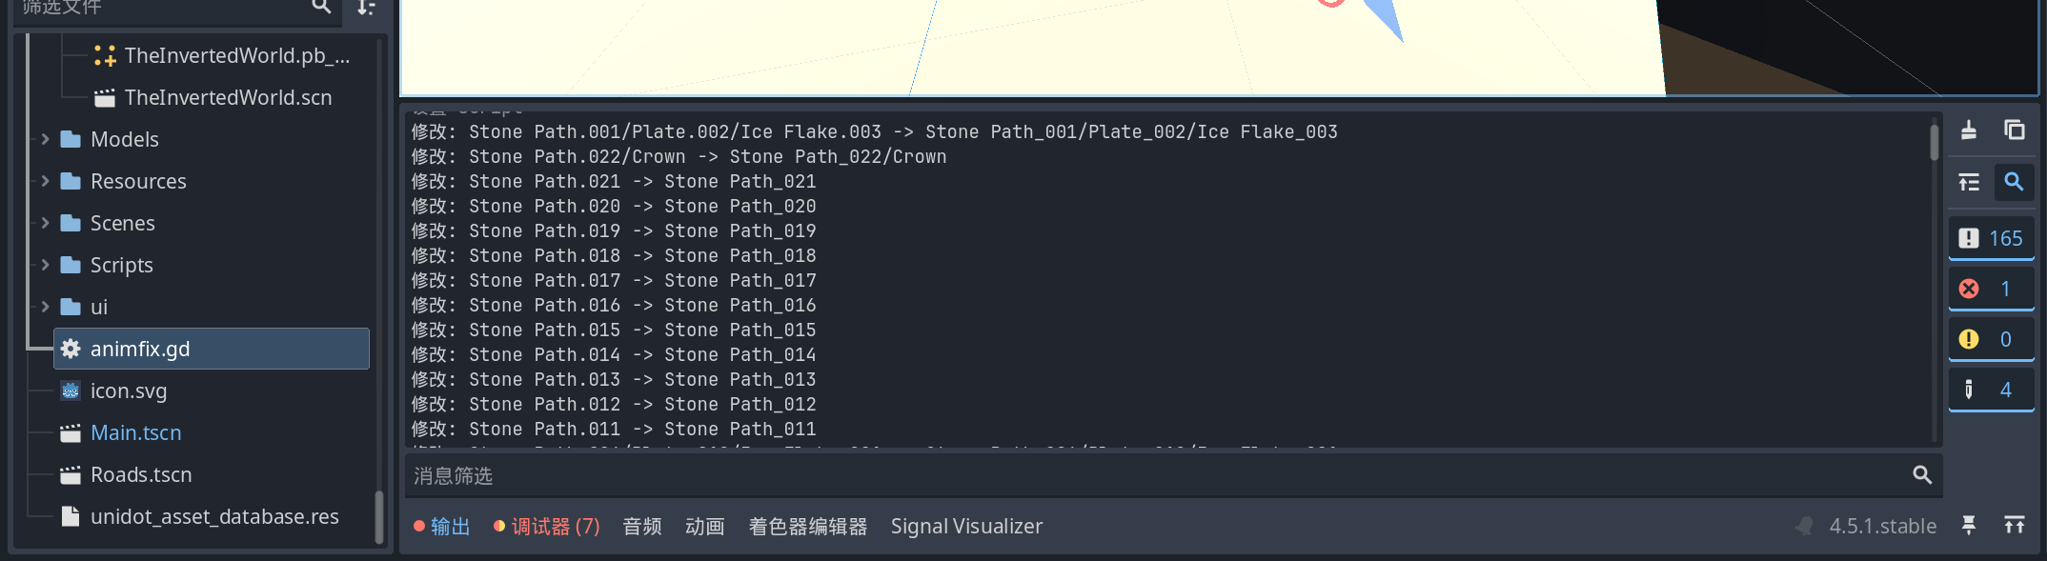Expand the Scripts folder
This screenshot has width=2047, height=561.
point(44,265)
